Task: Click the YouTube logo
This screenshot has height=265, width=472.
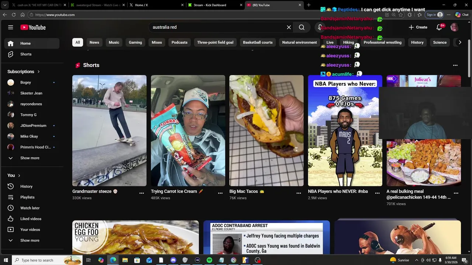Action: coord(33,27)
